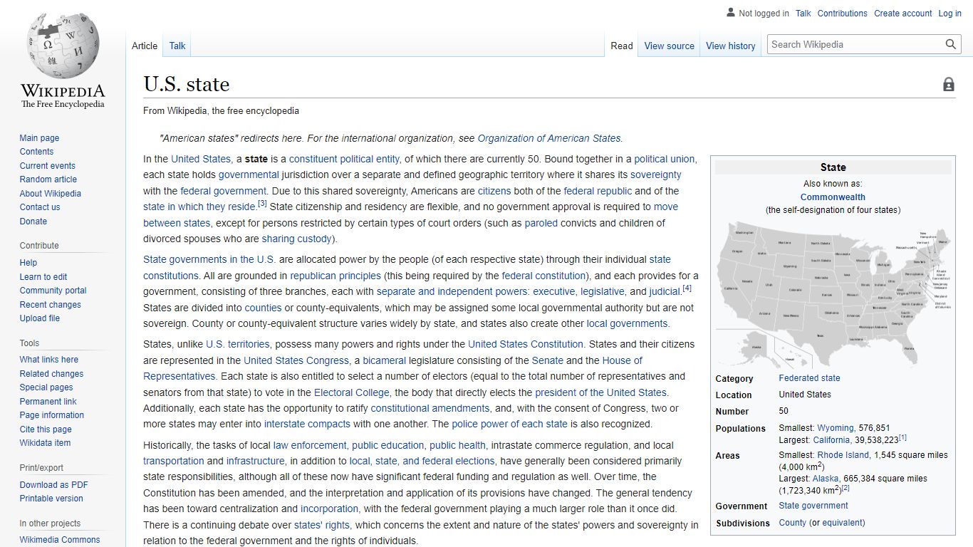Image resolution: width=973 pixels, height=547 pixels.
Task: Open Federated state infobox link
Action: pyautogui.click(x=809, y=378)
